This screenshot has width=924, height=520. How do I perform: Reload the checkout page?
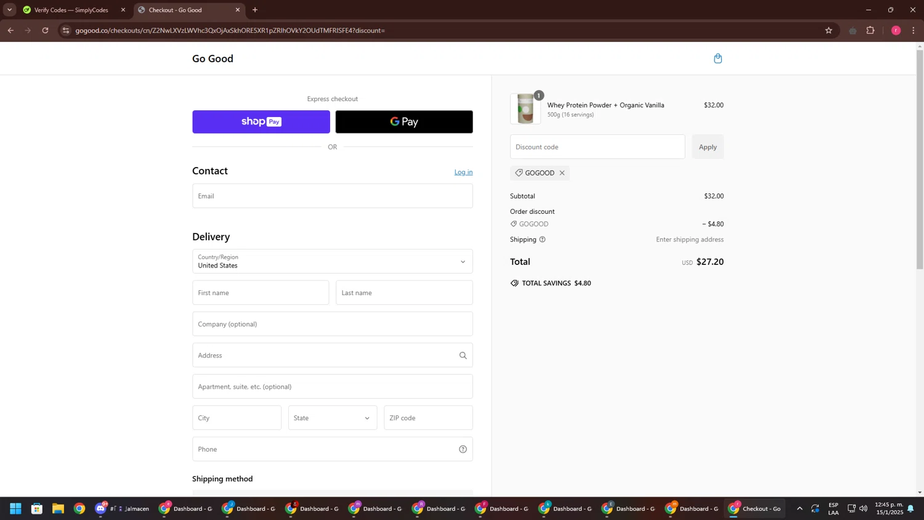[x=45, y=30]
